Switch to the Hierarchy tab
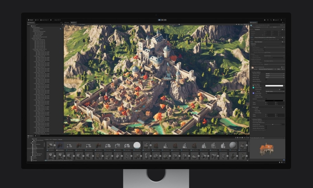313x188 pixels. pyautogui.click(x=31, y=23)
